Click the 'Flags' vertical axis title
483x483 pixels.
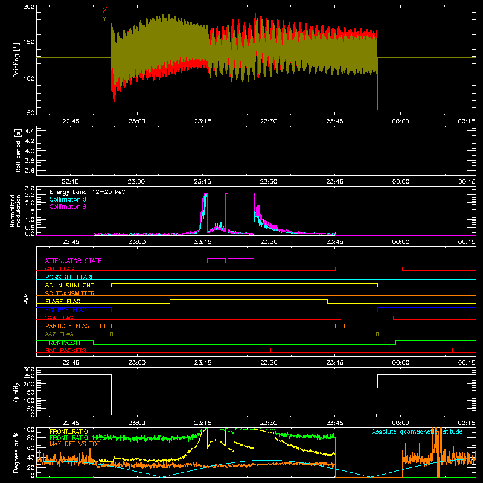(24, 301)
